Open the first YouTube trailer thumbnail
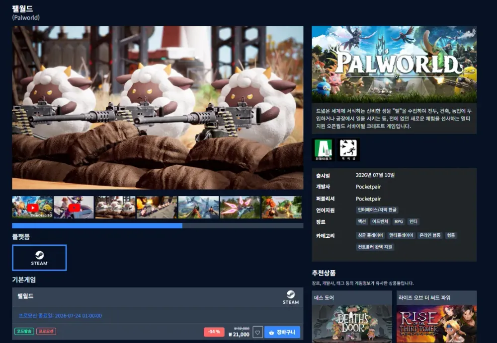 pos(32,207)
